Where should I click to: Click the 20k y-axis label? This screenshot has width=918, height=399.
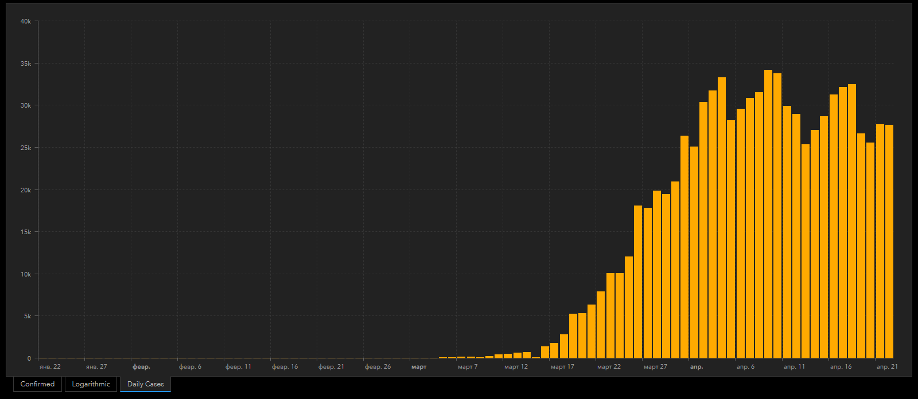pos(26,190)
